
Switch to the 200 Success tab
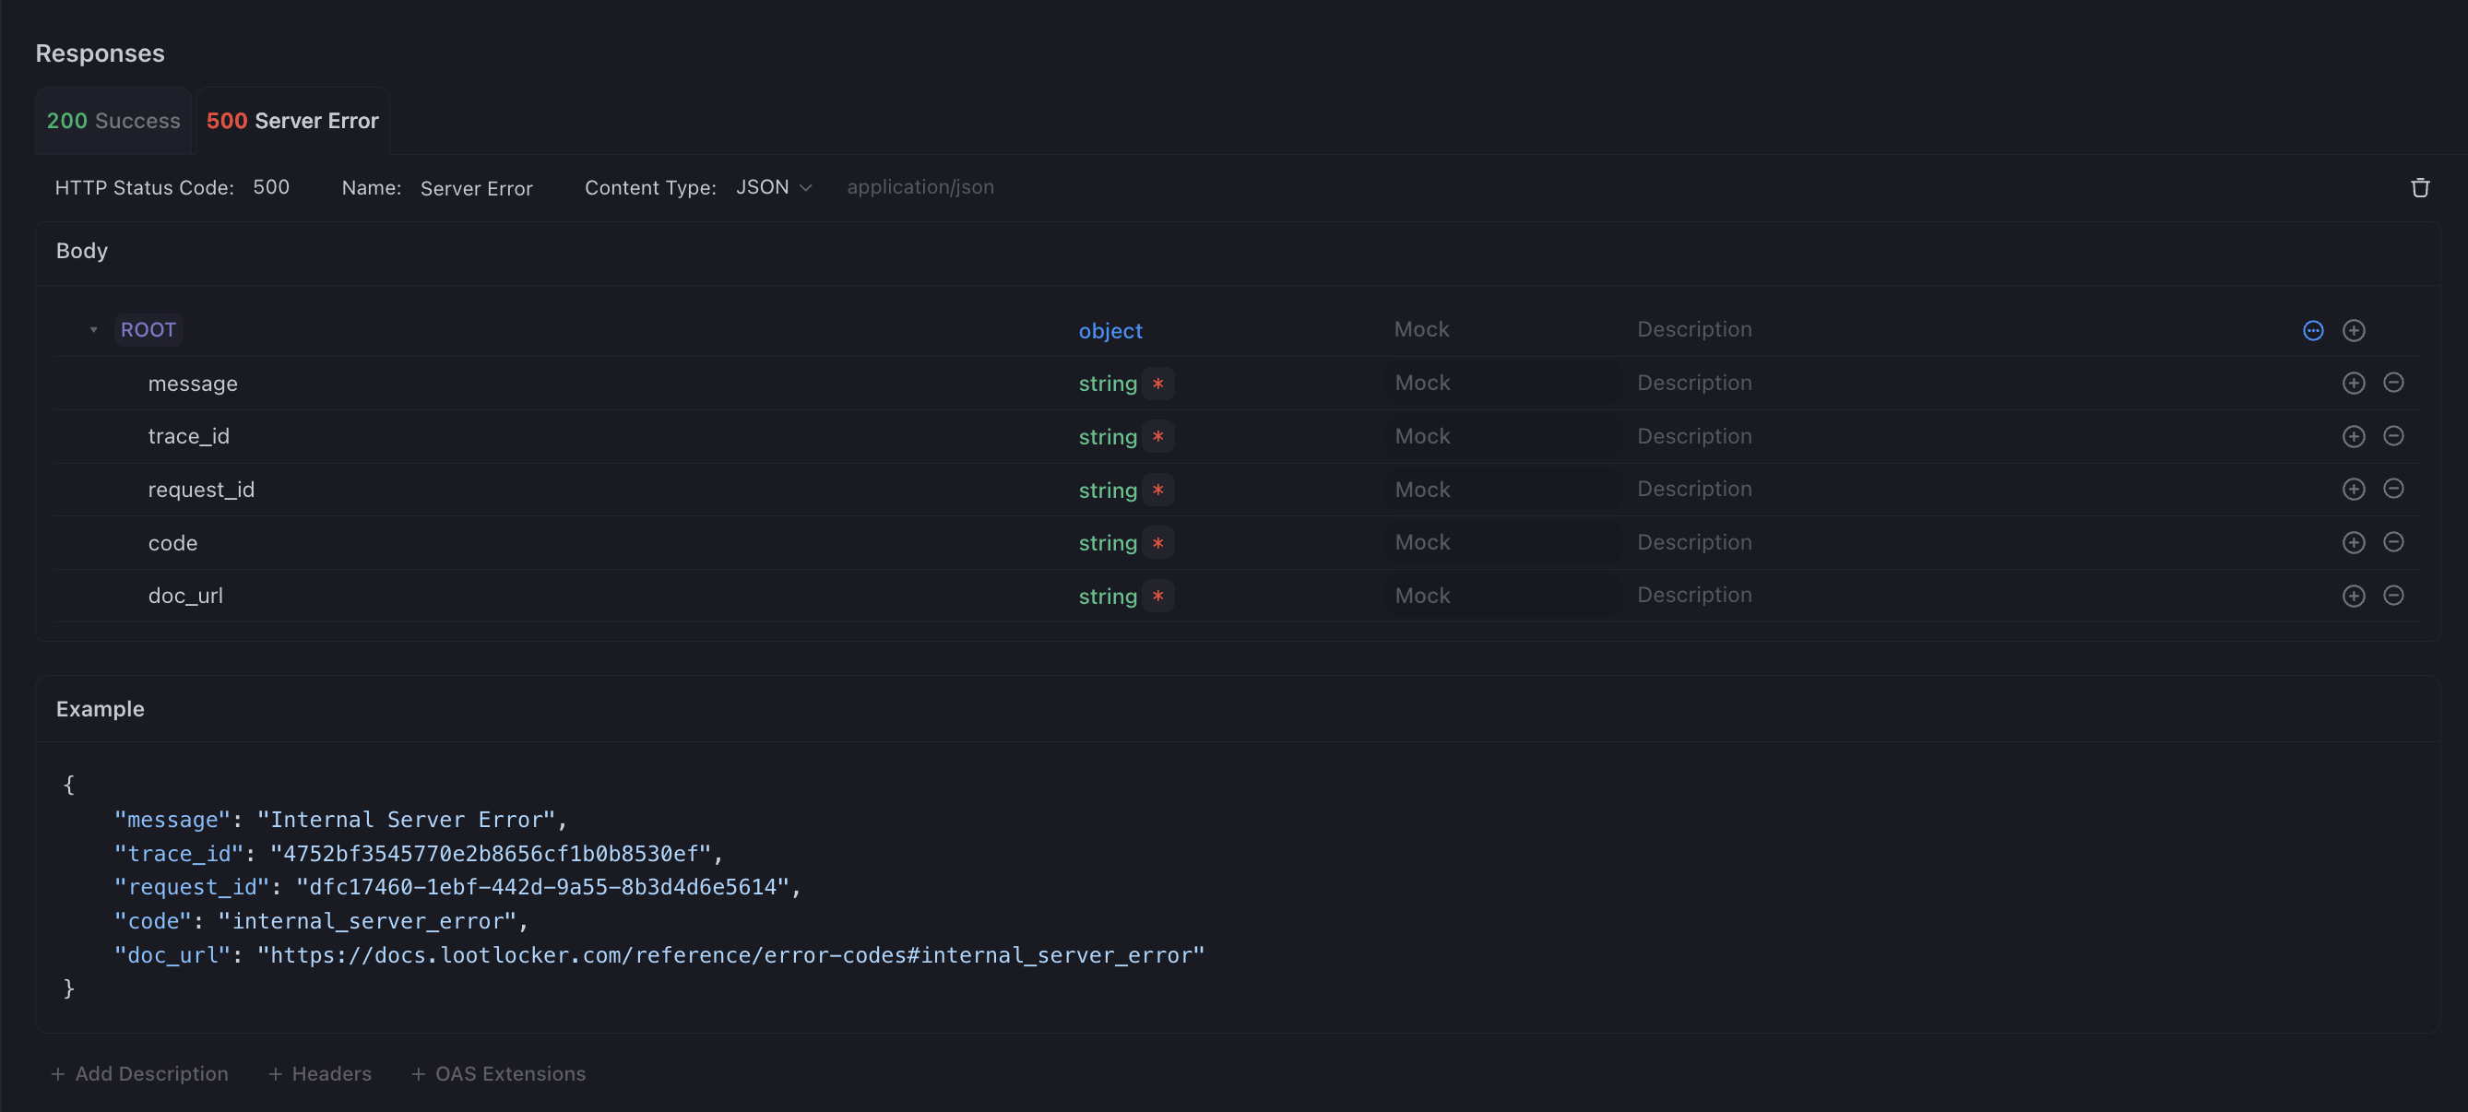pyautogui.click(x=113, y=121)
